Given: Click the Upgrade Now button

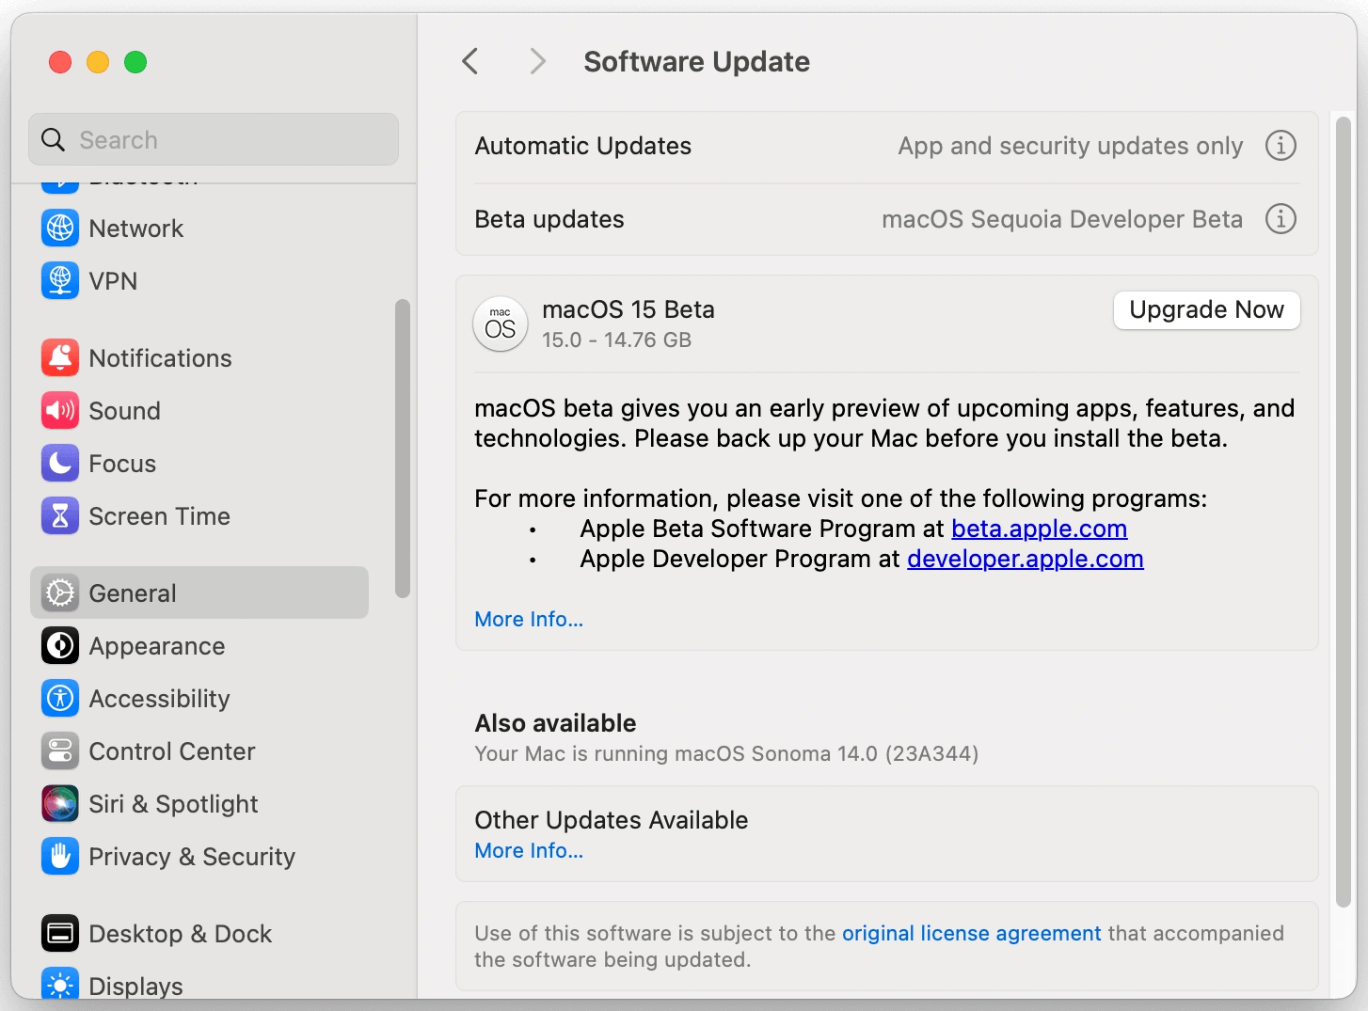Looking at the screenshot, I should coord(1206,309).
